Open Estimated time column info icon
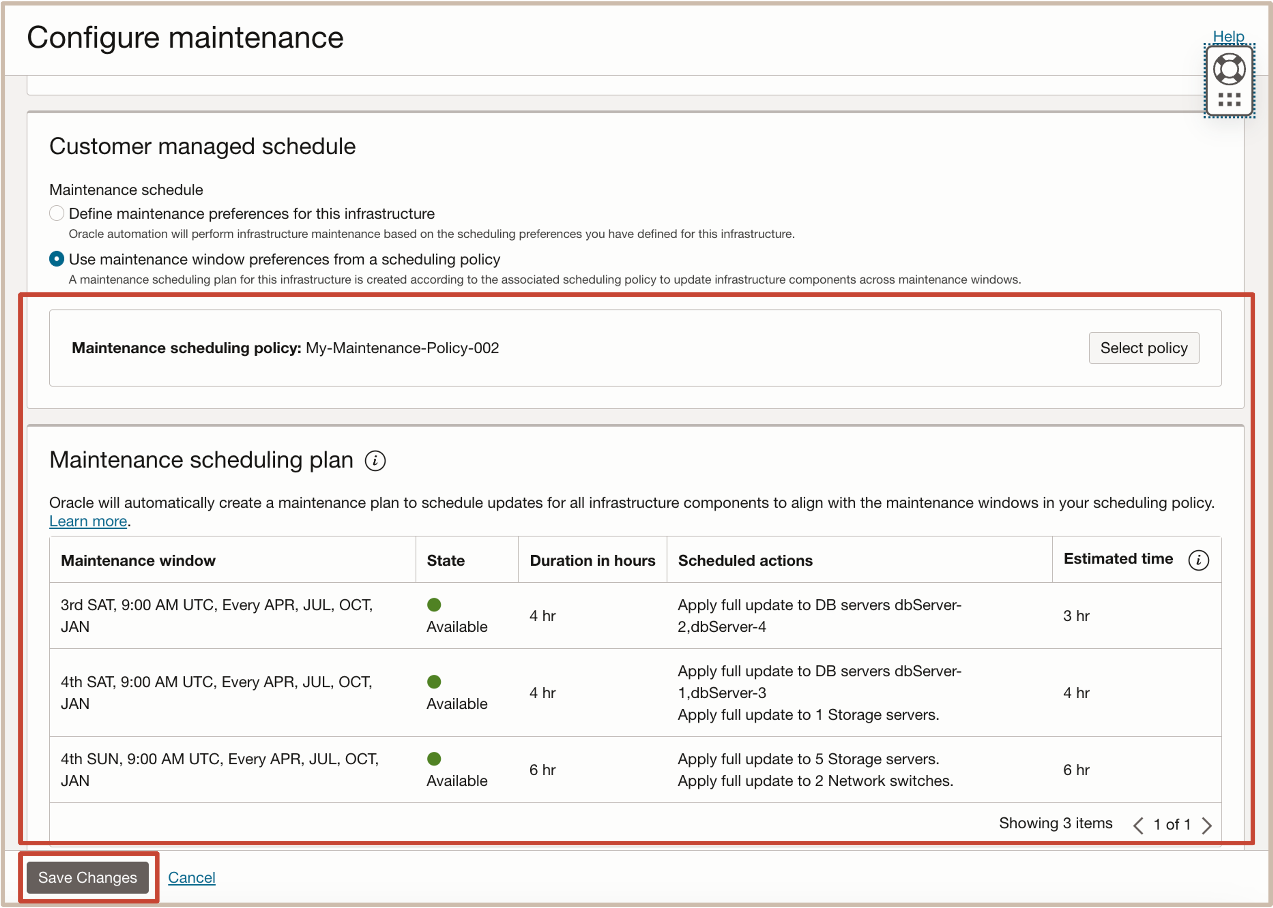The height and width of the screenshot is (908, 1273). 1198,560
